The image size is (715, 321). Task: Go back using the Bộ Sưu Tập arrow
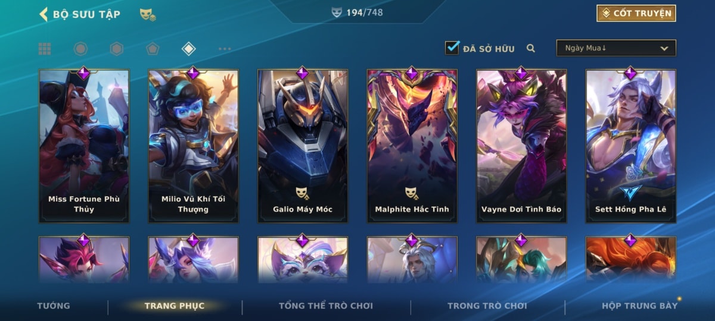[43, 14]
